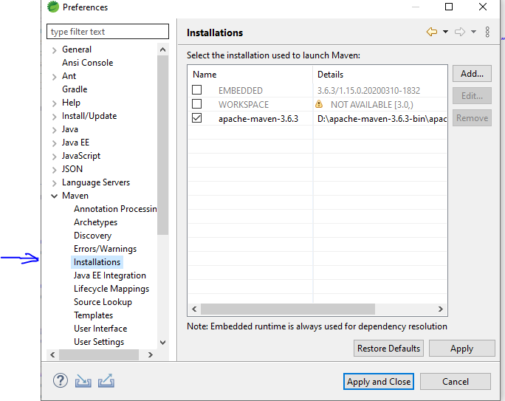Select Ansi Console preference page
Viewport: 505px width, 401px height.
tap(88, 63)
